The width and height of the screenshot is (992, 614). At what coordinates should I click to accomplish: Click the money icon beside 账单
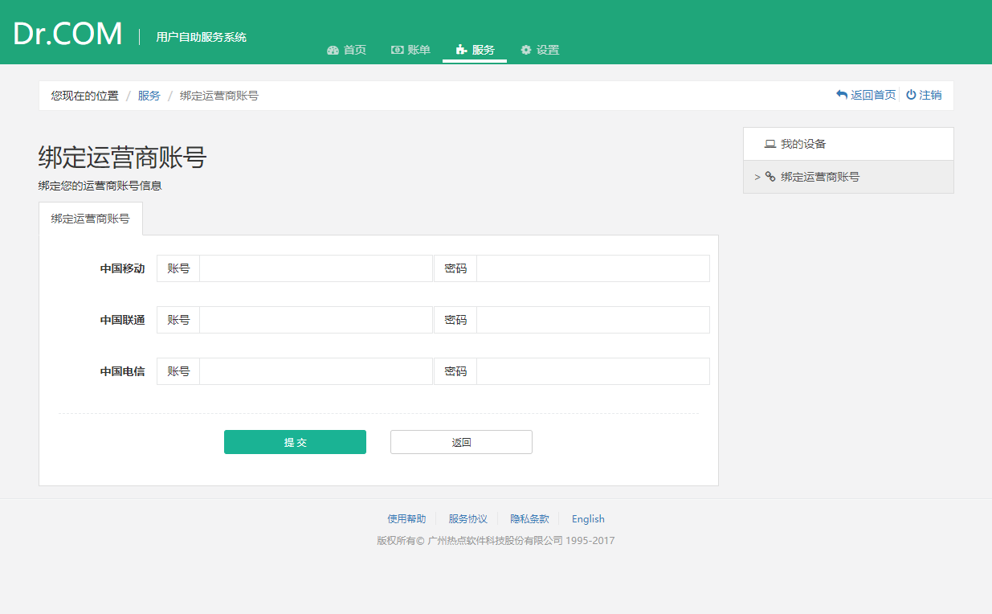click(x=397, y=50)
